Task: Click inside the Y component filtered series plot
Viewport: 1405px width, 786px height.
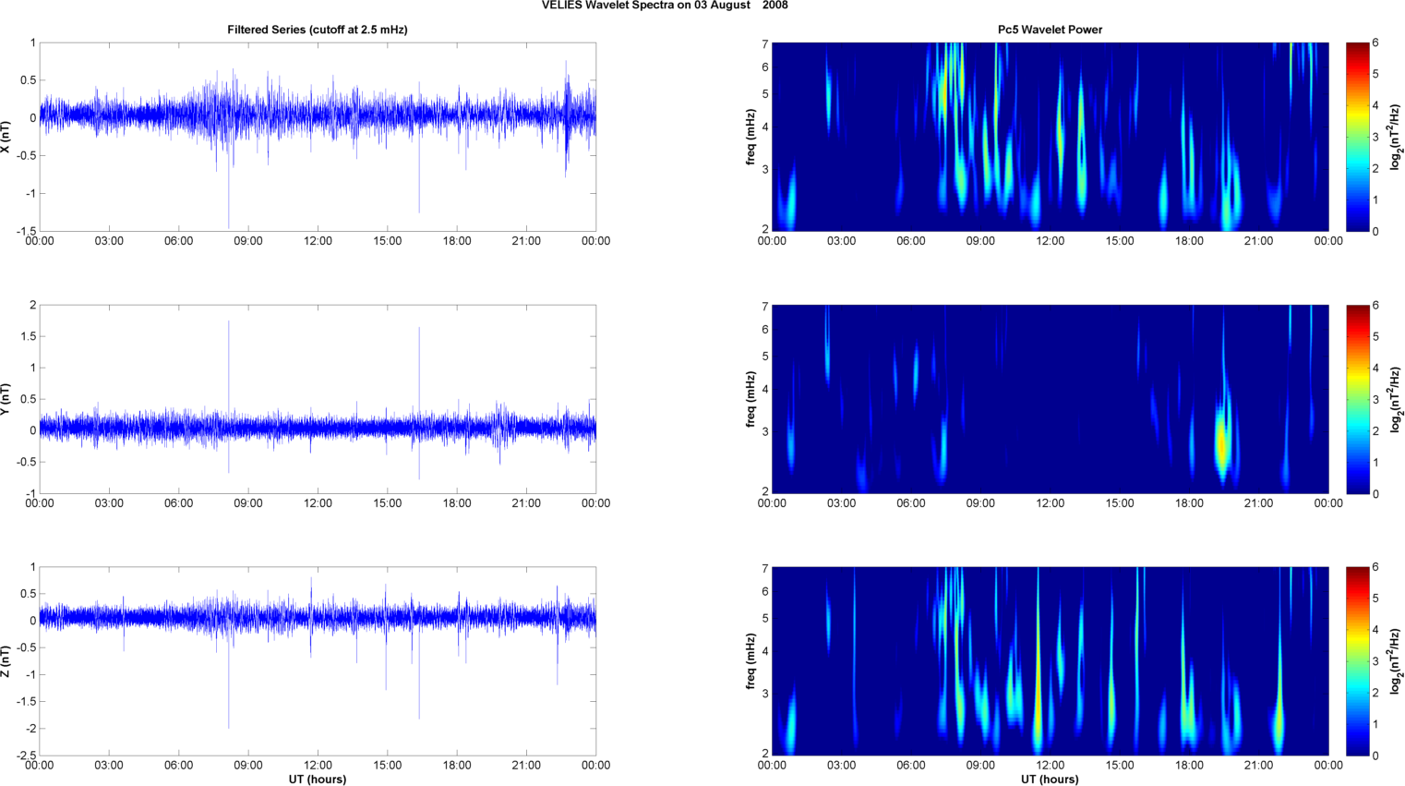Action: tap(318, 399)
